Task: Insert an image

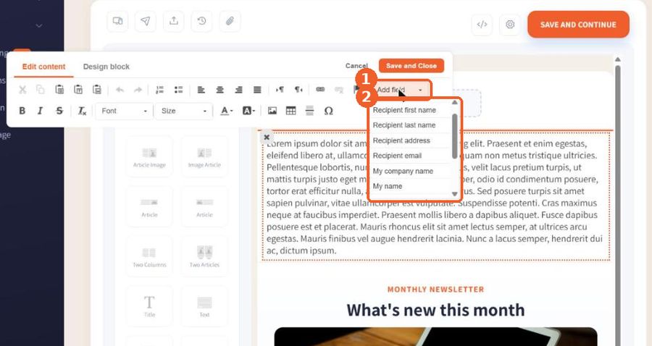Action: tap(272, 111)
